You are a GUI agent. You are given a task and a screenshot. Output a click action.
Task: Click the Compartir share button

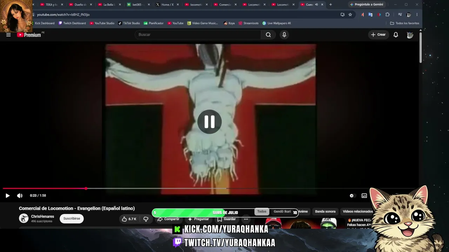click(x=168, y=219)
